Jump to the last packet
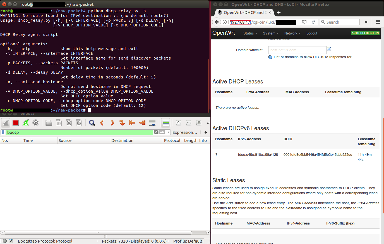384x244 pixels. click(x=142, y=123)
